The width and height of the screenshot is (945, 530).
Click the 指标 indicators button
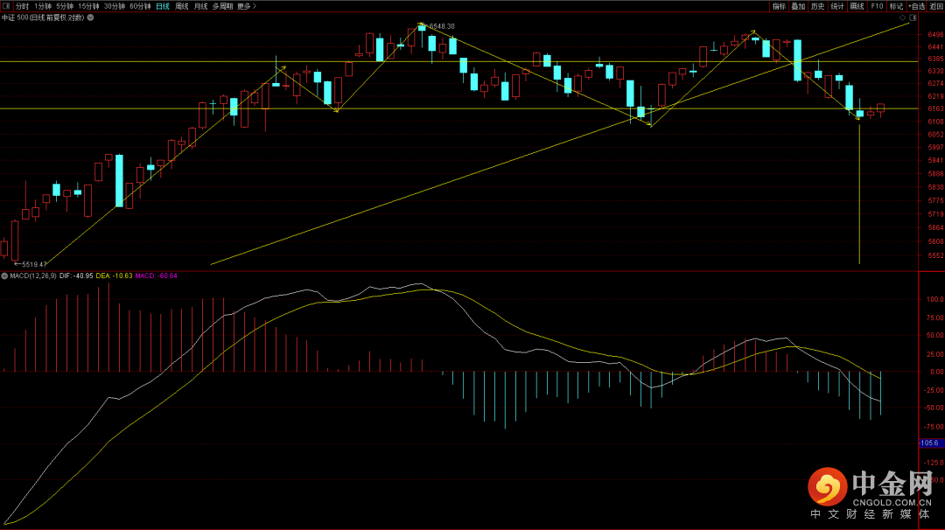click(x=780, y=6)
